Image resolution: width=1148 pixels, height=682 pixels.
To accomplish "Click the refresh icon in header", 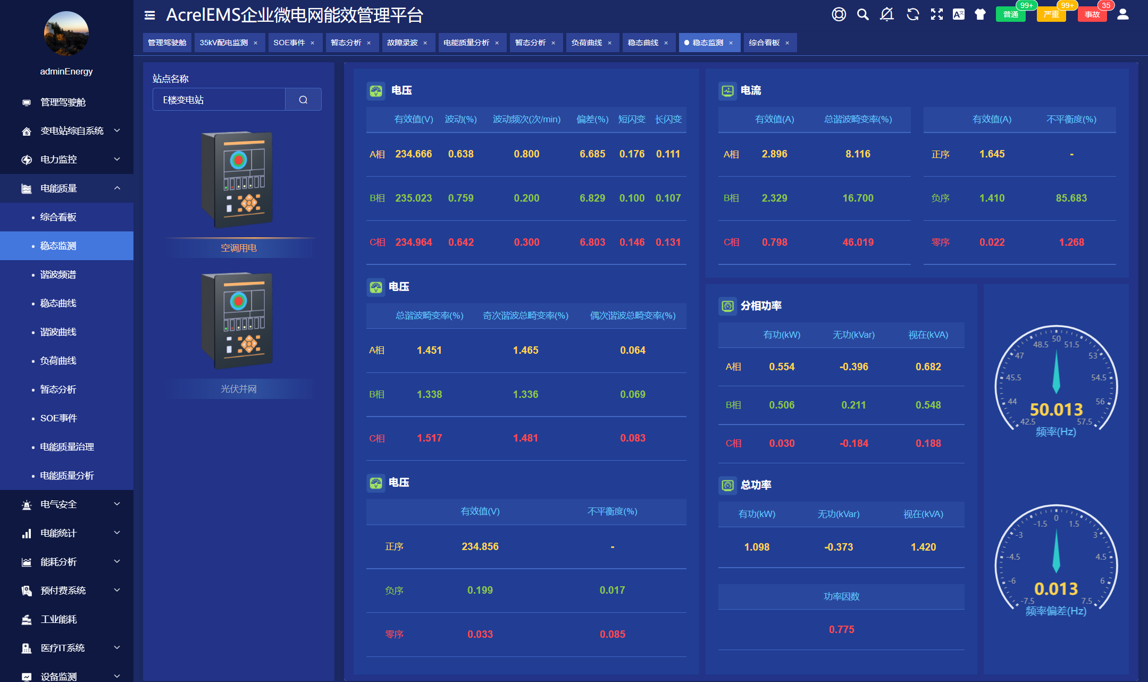I will click(912, 14).
